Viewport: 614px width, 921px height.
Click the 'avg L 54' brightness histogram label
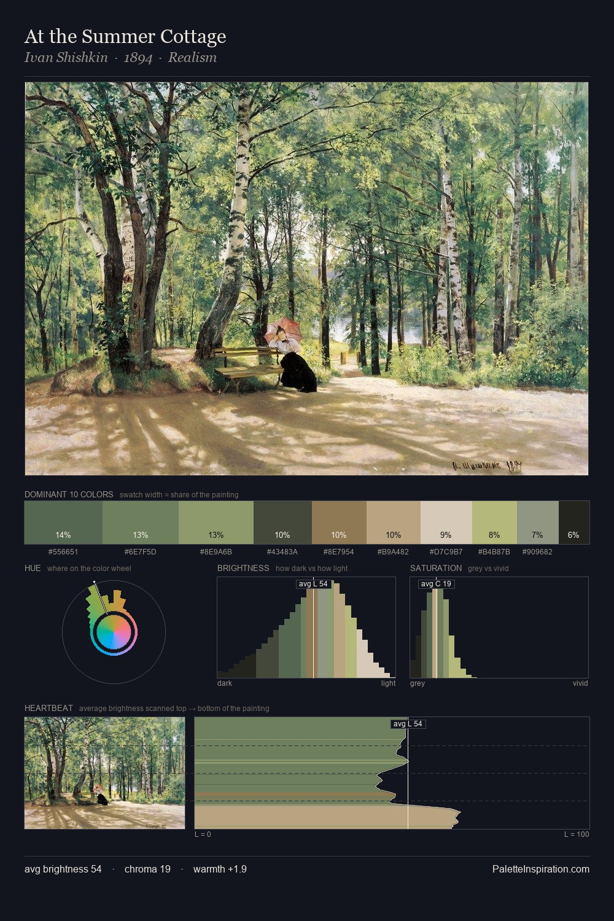(313, 584)
